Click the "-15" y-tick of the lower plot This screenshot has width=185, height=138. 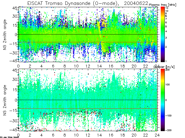click(13, 110)
